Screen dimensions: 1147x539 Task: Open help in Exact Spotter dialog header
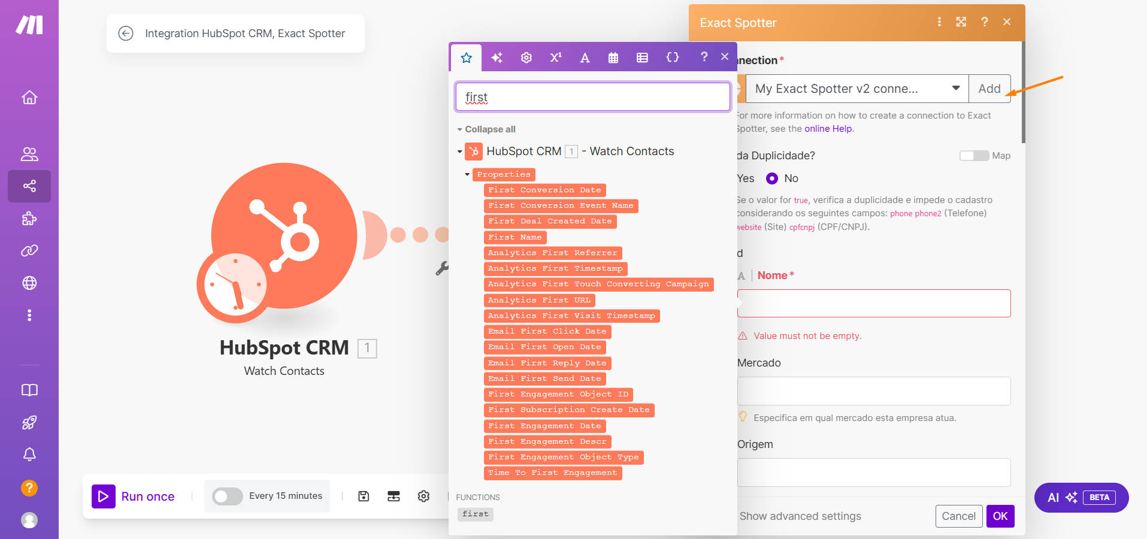985,22
